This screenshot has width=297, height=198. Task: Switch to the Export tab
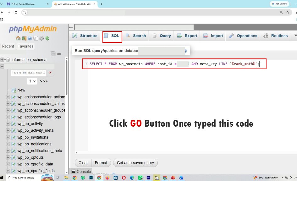pos(187,36)
